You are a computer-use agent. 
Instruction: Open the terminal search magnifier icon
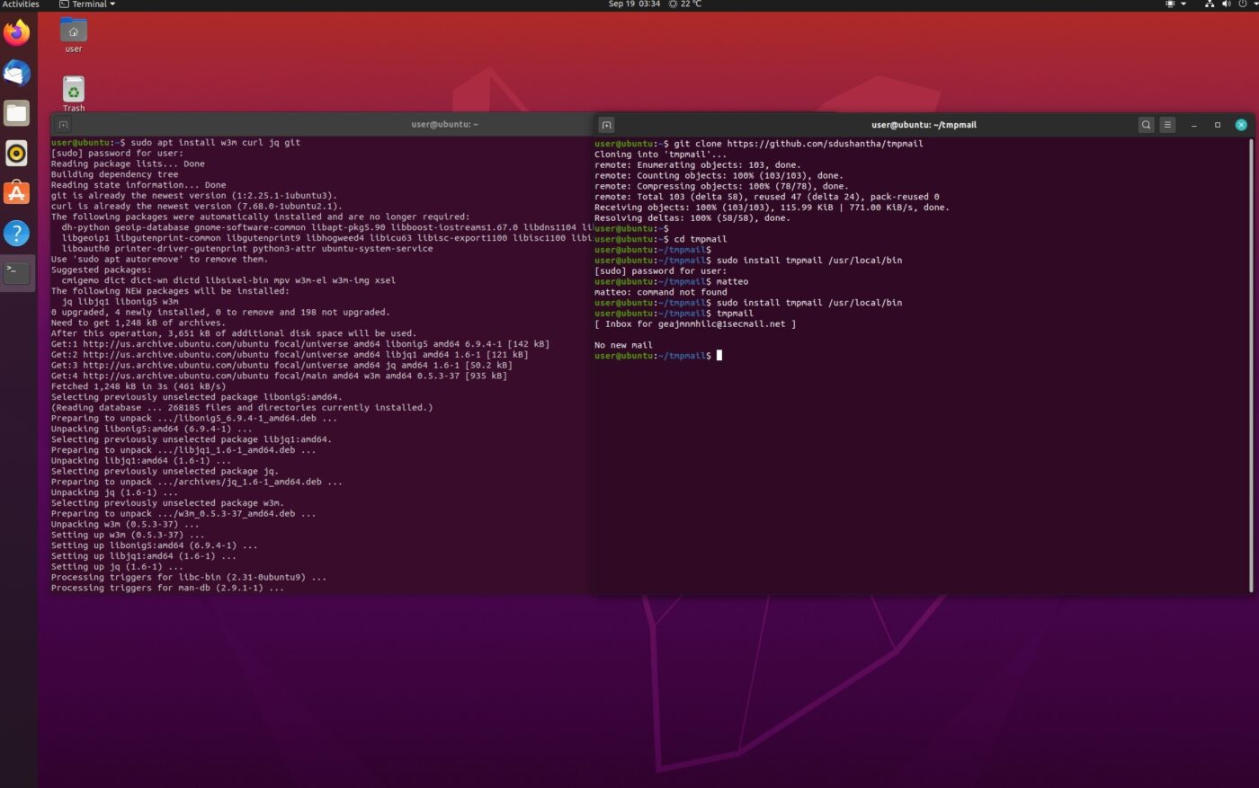point(1146,125)
